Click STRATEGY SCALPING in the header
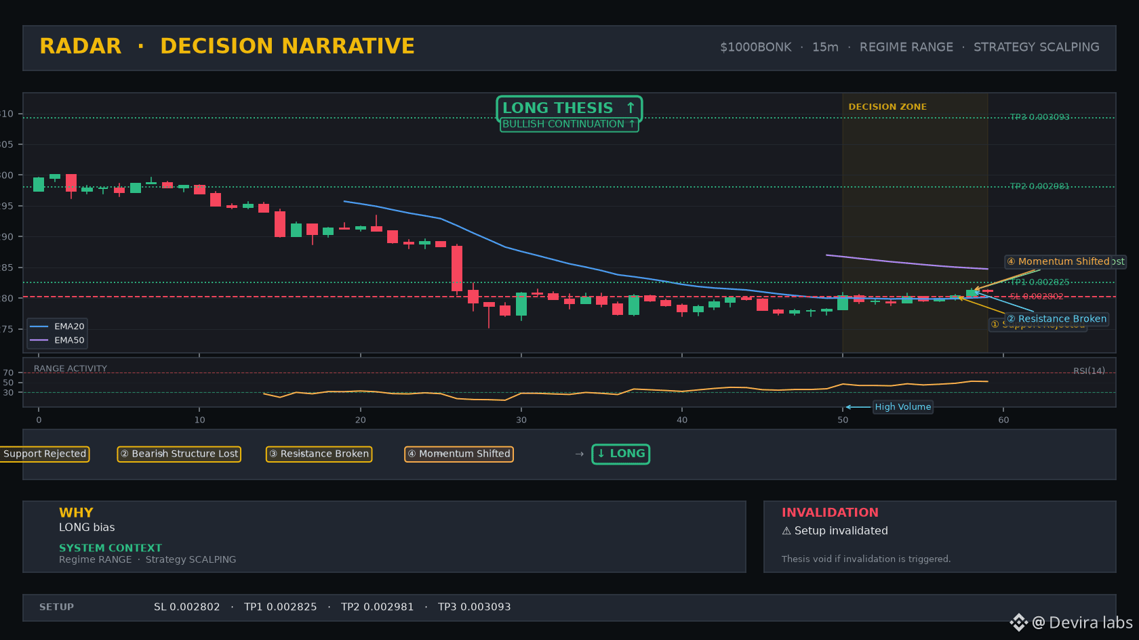The height and width of the screenshot is (640, 1139). [x=1036, y=47]
